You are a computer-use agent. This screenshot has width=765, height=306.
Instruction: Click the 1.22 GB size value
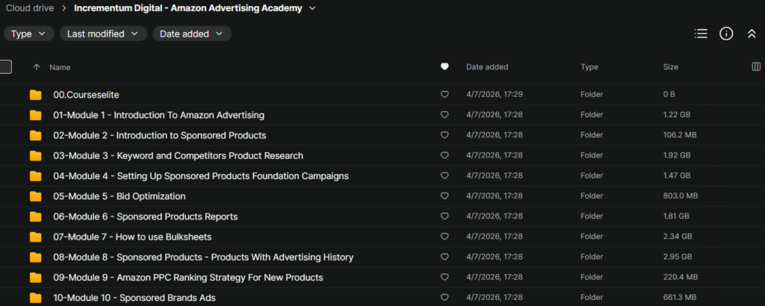(675, 115)
